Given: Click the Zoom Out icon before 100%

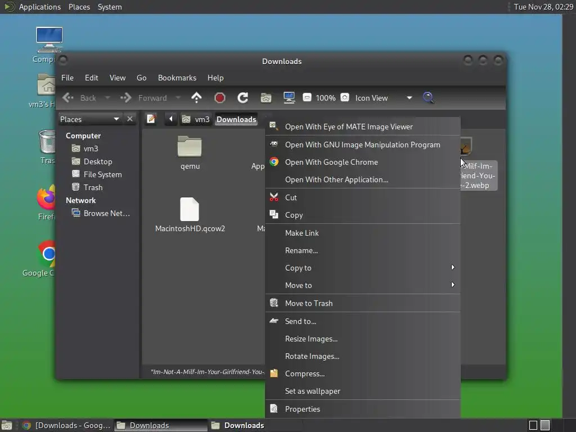Looking at the screenshot, I should pos(307,97).
